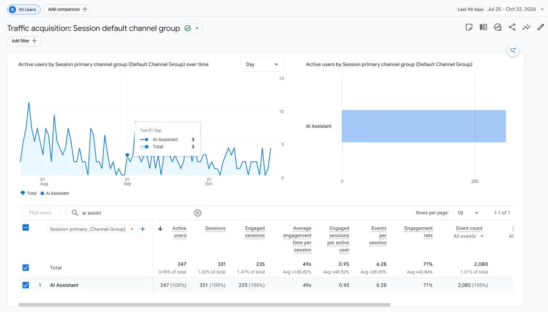Screen dimensions: 548x312
Task: Click the horizontal table scrollbar
Action: click(x=205, y=305)
